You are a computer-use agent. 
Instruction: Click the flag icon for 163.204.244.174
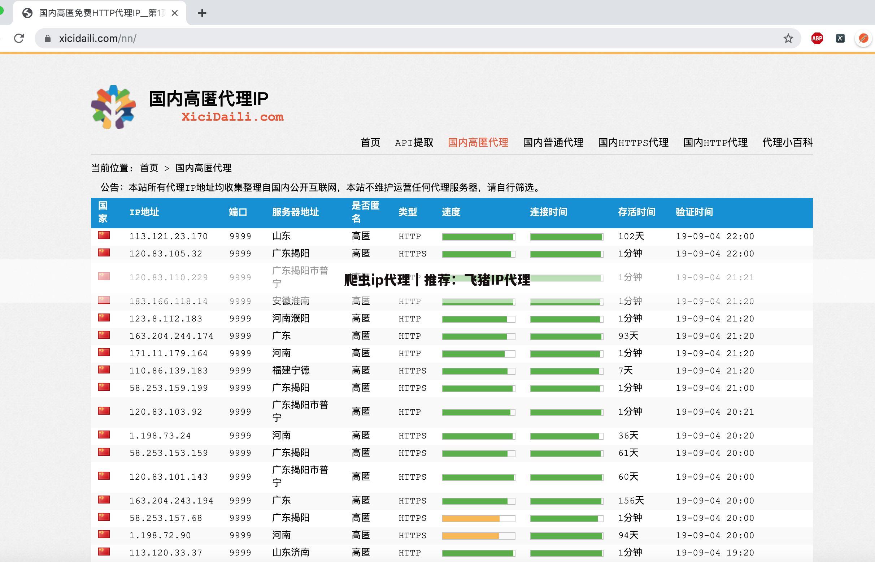pos(104,335)
